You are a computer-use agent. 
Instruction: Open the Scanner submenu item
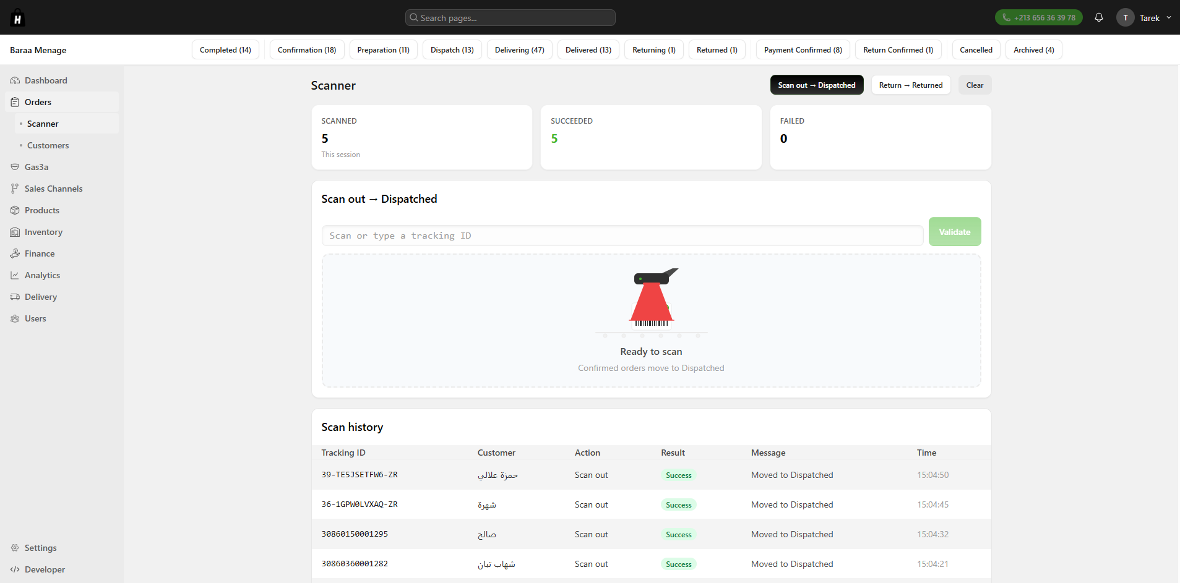click(x=67, y=124)
